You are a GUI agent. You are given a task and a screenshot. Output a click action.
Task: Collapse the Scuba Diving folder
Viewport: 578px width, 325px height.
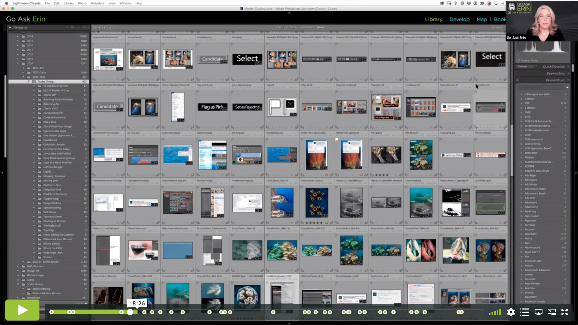[29, 81]
